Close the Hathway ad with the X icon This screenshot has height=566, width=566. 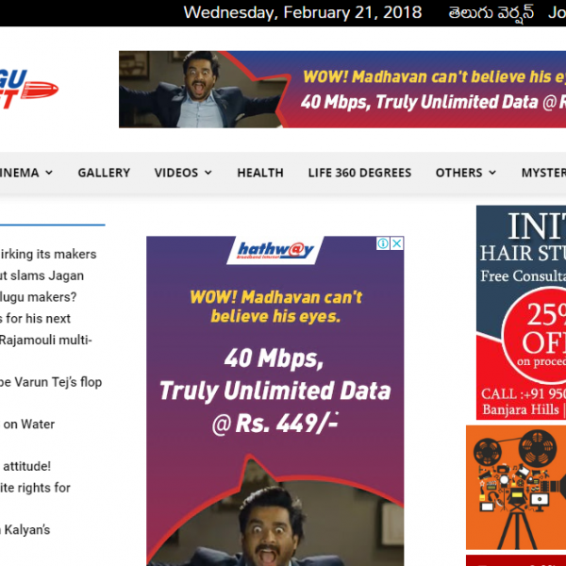click(x=397, y=243)
